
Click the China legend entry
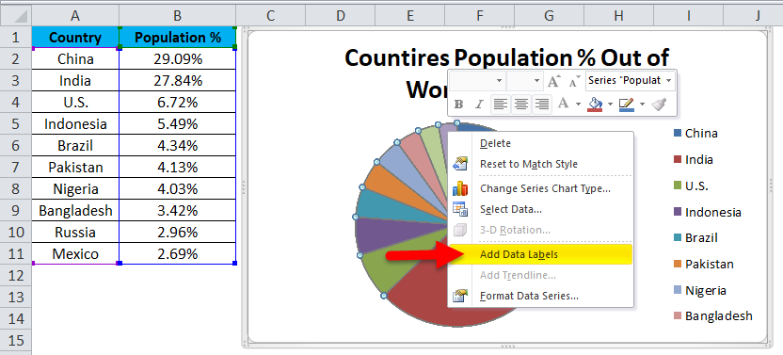point(695,133)
